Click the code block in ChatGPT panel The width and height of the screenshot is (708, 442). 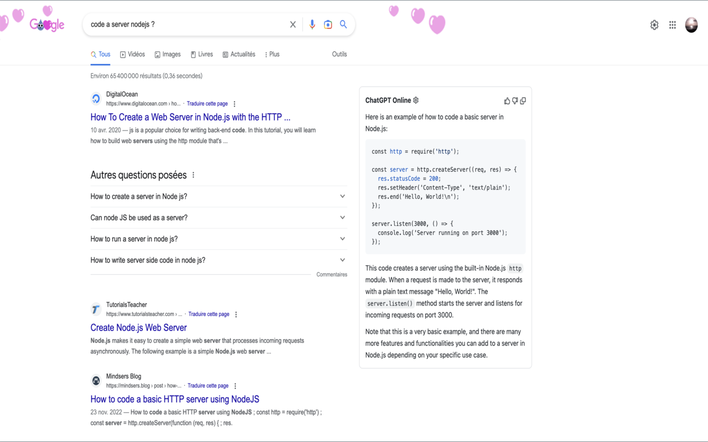click(x=445, y=197)
